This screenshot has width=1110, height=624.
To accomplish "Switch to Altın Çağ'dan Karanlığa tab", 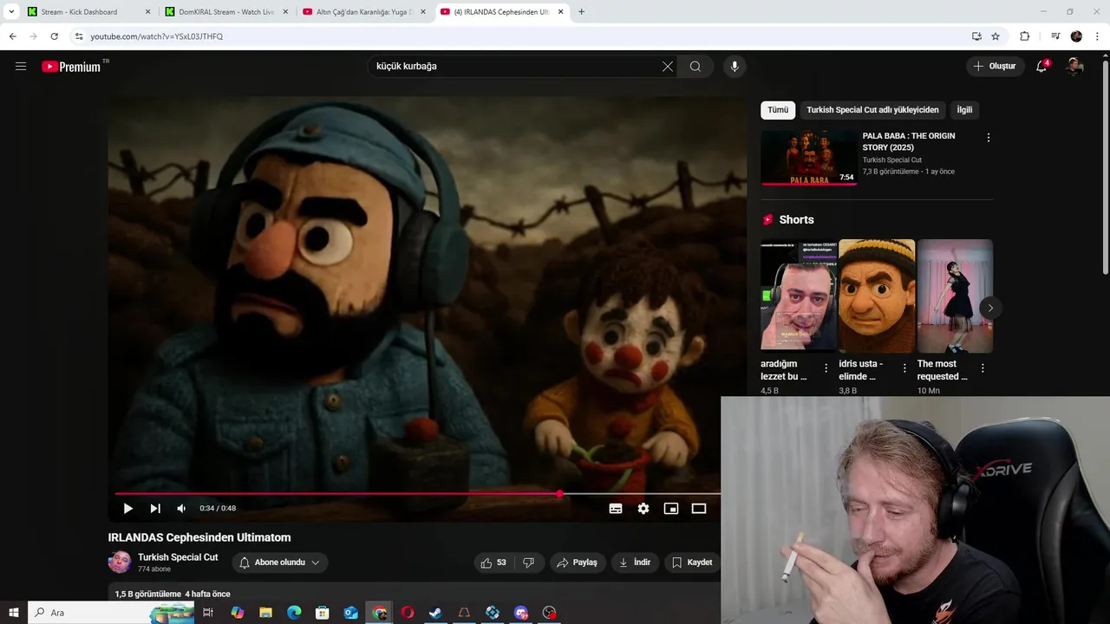I will tap(363, 12).
